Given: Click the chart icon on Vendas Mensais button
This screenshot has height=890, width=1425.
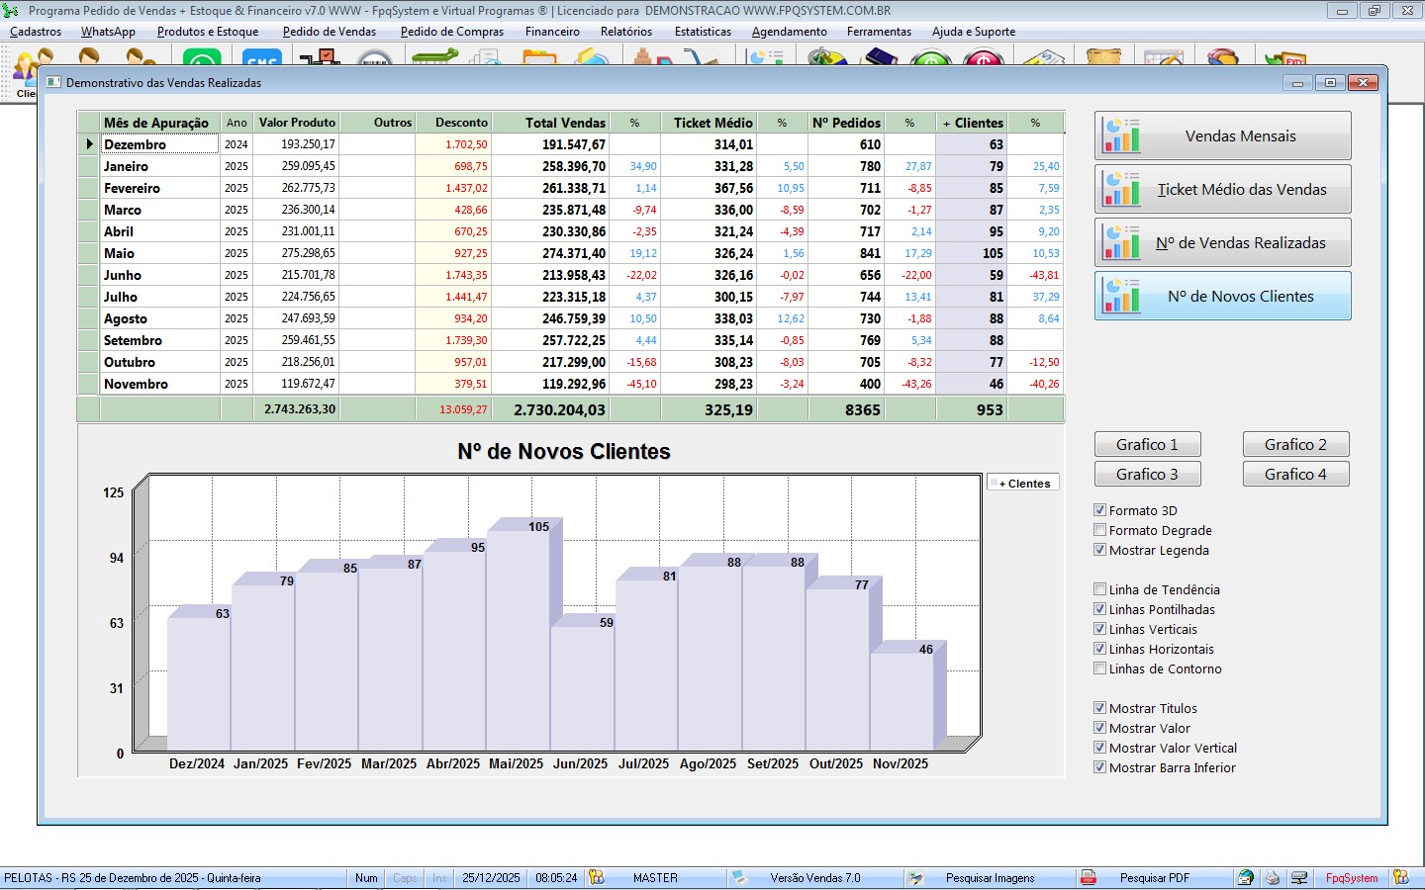Looking at the screenshot, I should coord(1122,136).
